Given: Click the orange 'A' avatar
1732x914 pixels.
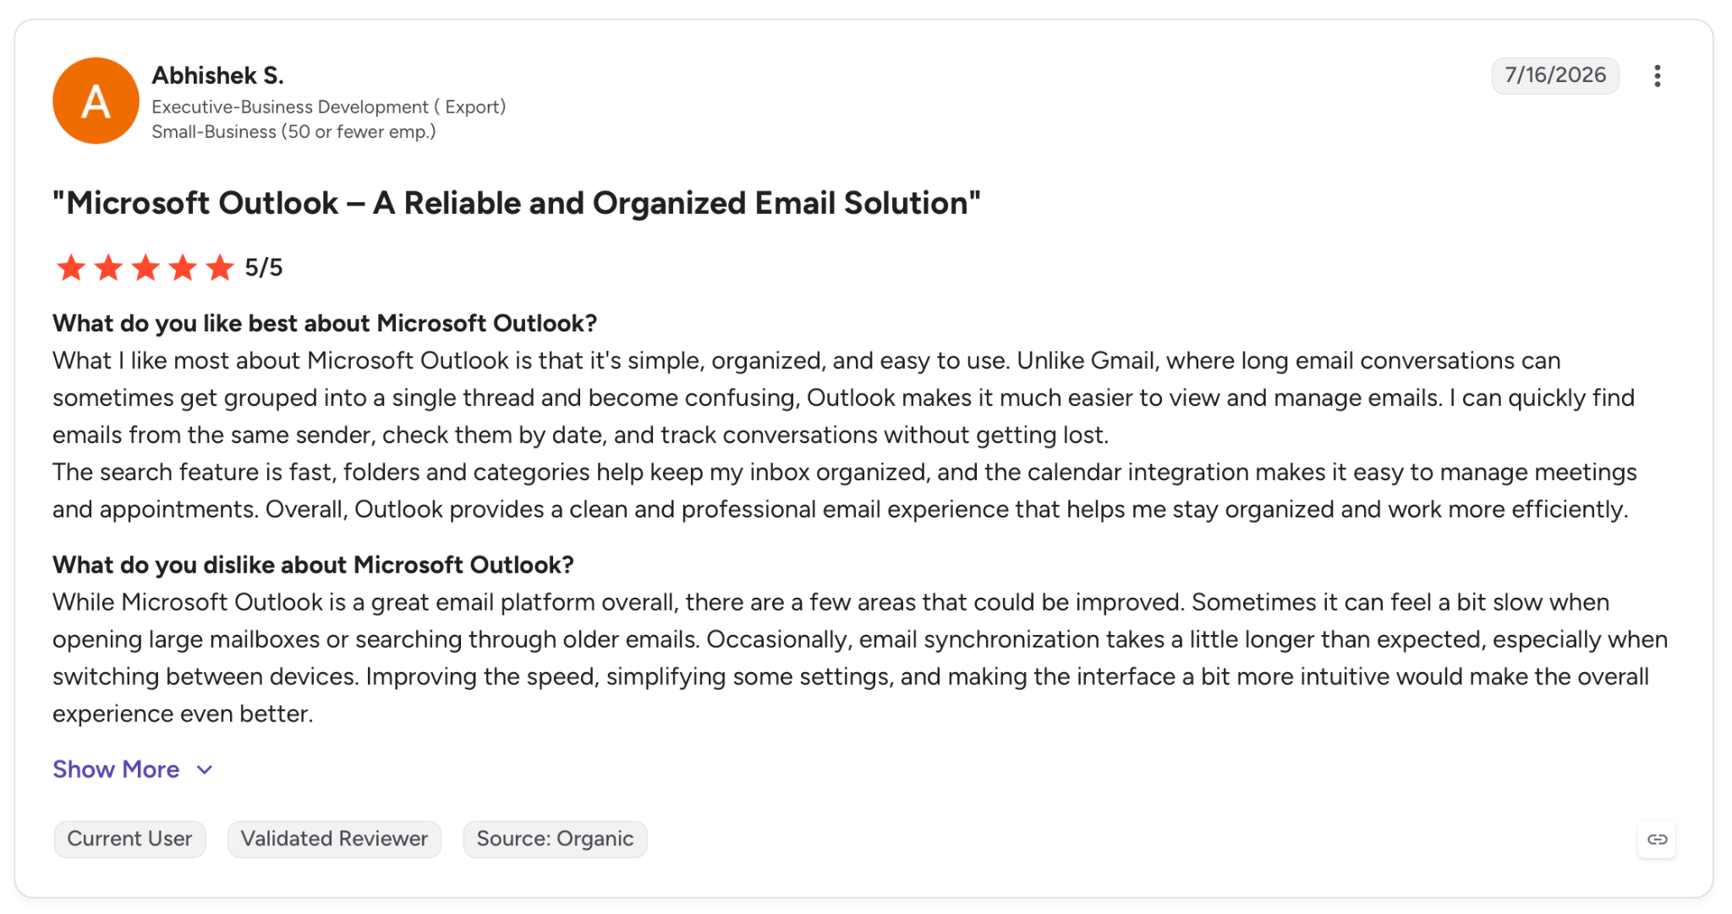Looking at the screenshot, I should coord(96,101).
